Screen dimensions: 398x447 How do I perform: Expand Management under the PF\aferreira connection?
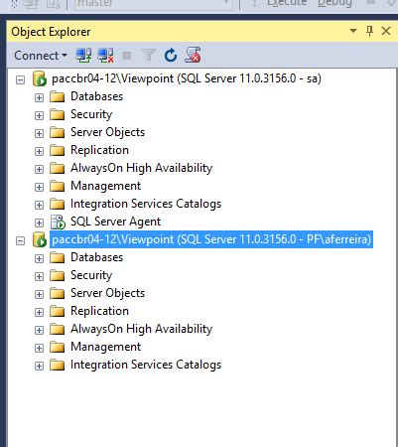pyautogui.click(x=39, y=348)
